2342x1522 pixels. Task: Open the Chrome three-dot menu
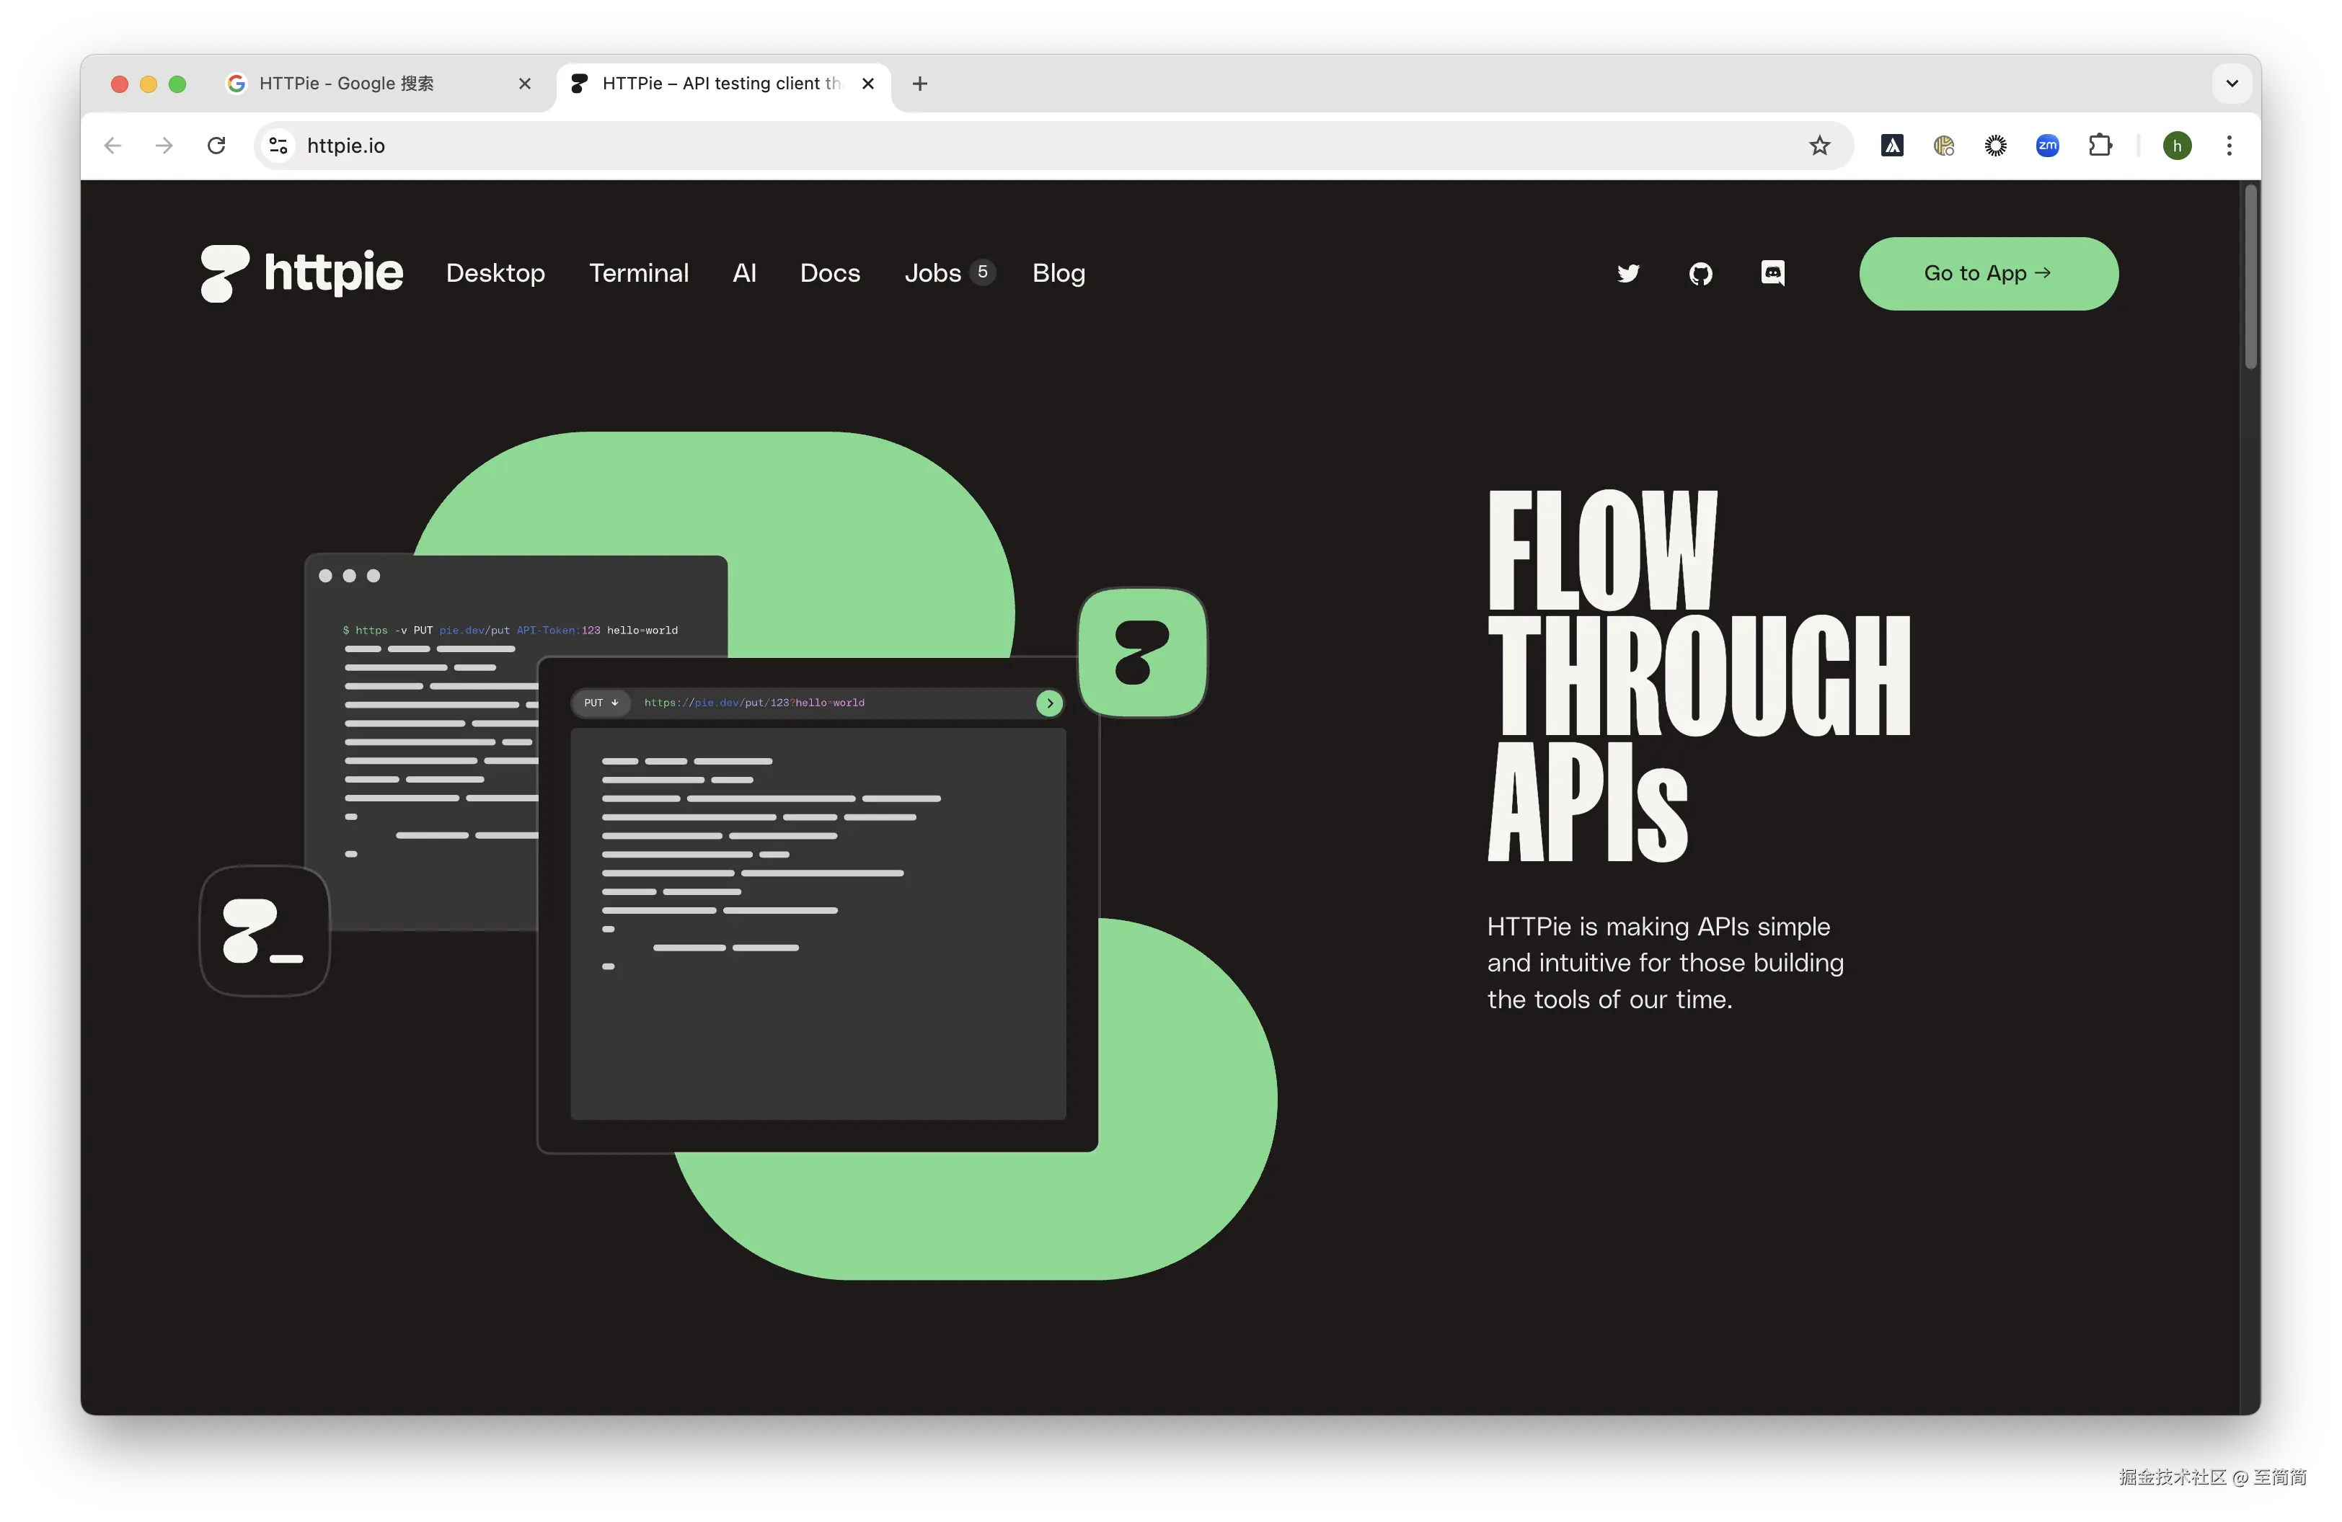pos(2229,146)
